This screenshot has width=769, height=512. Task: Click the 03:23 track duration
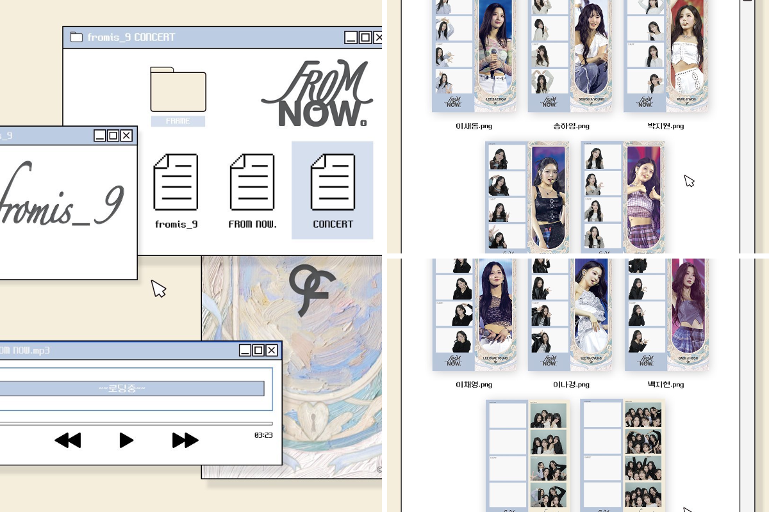point(263,435)
